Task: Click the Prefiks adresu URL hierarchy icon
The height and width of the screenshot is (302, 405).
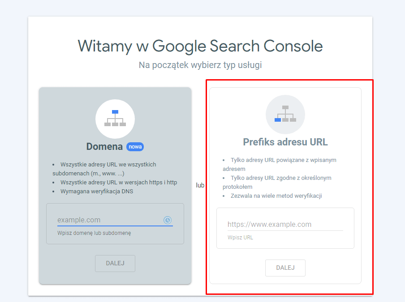Action: pyautogui.click(x=285, y=114)
